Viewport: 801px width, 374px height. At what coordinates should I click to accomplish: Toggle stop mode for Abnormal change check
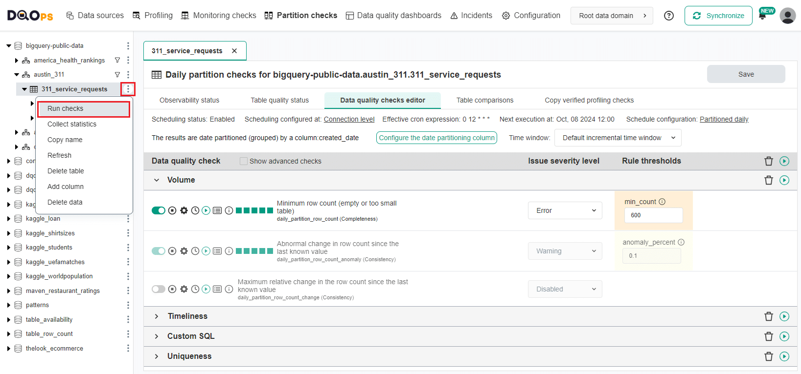(x=172, y=251)
